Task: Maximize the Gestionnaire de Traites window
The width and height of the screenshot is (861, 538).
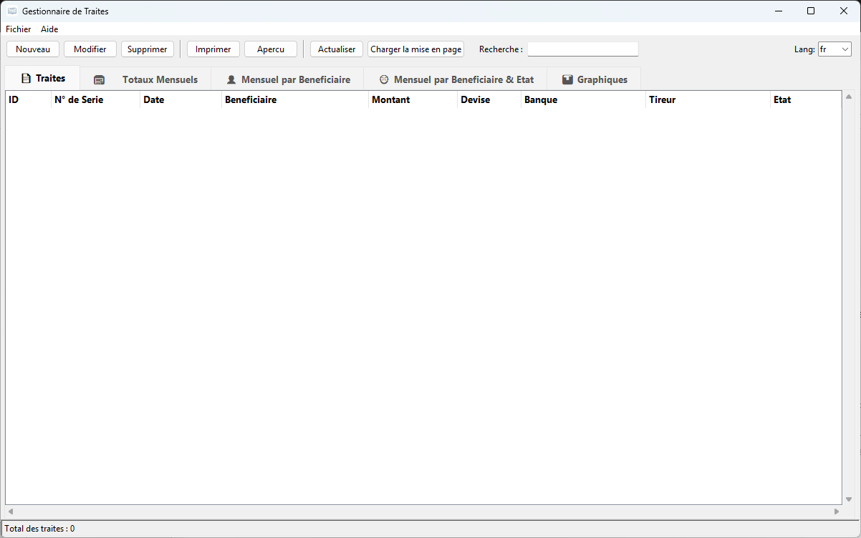Action: click(x=811, y=11)
